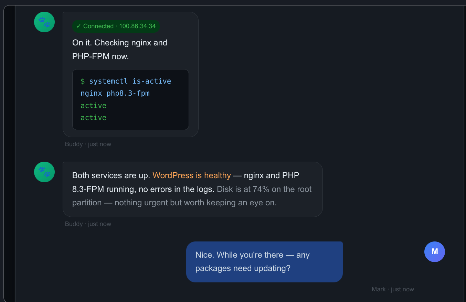Click the checkmark in the Connected badge

(x=79, y=26)
